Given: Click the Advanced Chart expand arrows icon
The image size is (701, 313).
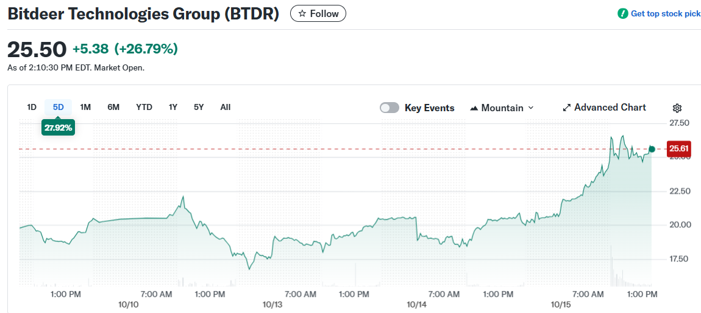Looking at the screenshot, I should 566,108.
